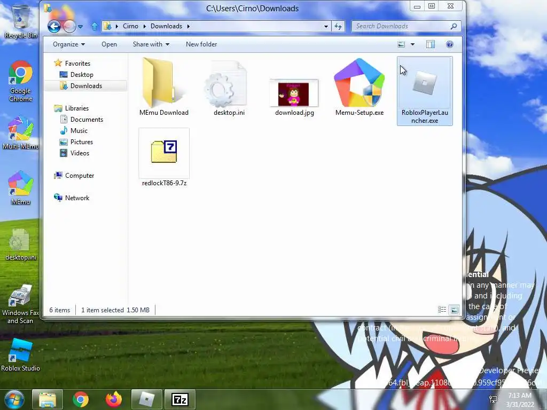Click the Downloads breadcrumb segment
This screenshot has height=410, width=547.
tap(167, 26)
